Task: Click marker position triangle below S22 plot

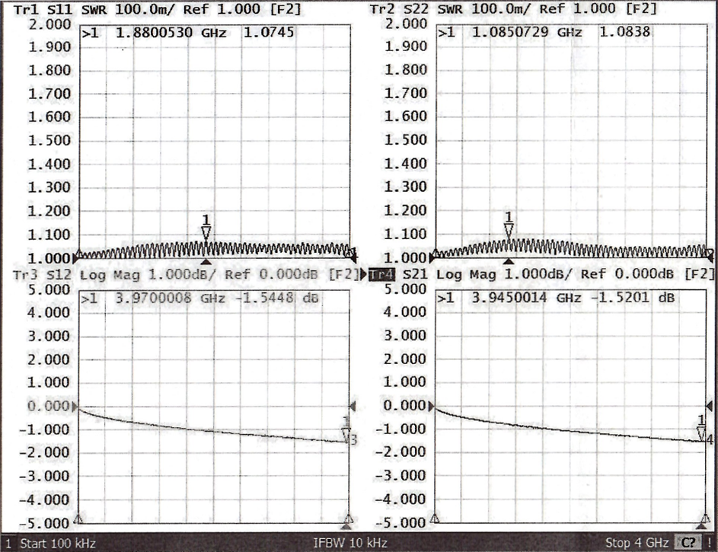Action: click(509, 261)
